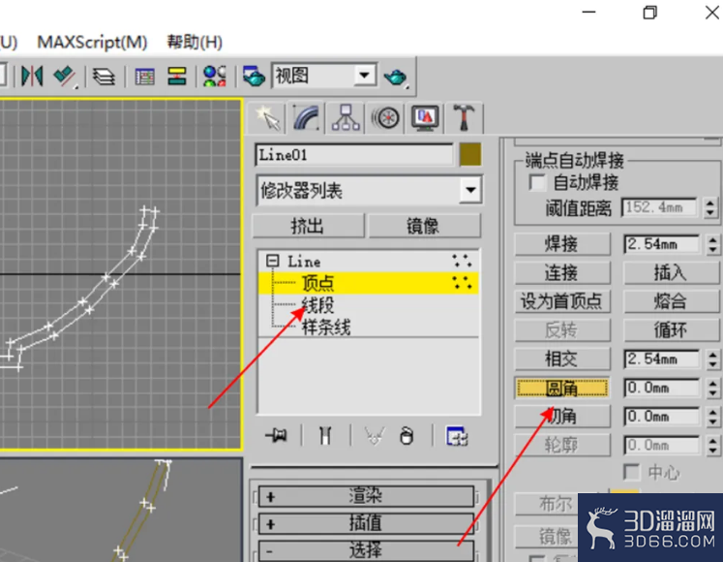Click the Quick Render teapot icon
Screen dimensions: 723x562
395,78
